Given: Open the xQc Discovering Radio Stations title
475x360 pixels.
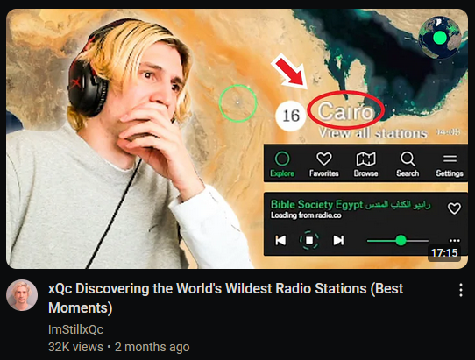Looking at the screenshot, I should tap(225, 298).
